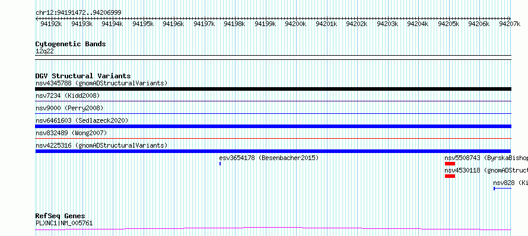The width and height of the screenshot is (528, 236).
Task: Click the red nsv4530118 variant block
Action: coord(450,176)
